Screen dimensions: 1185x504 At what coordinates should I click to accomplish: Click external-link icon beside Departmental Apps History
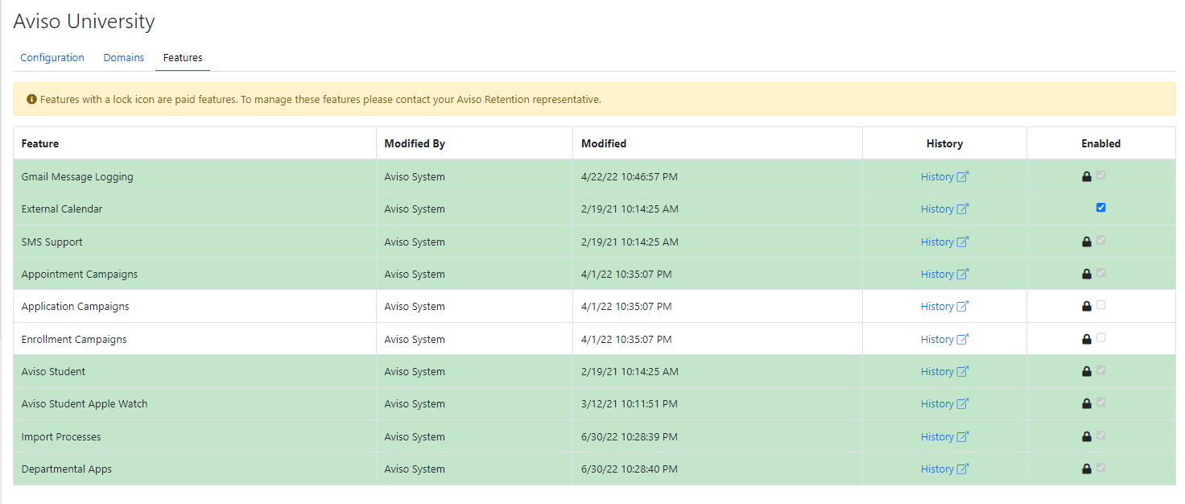963,469
